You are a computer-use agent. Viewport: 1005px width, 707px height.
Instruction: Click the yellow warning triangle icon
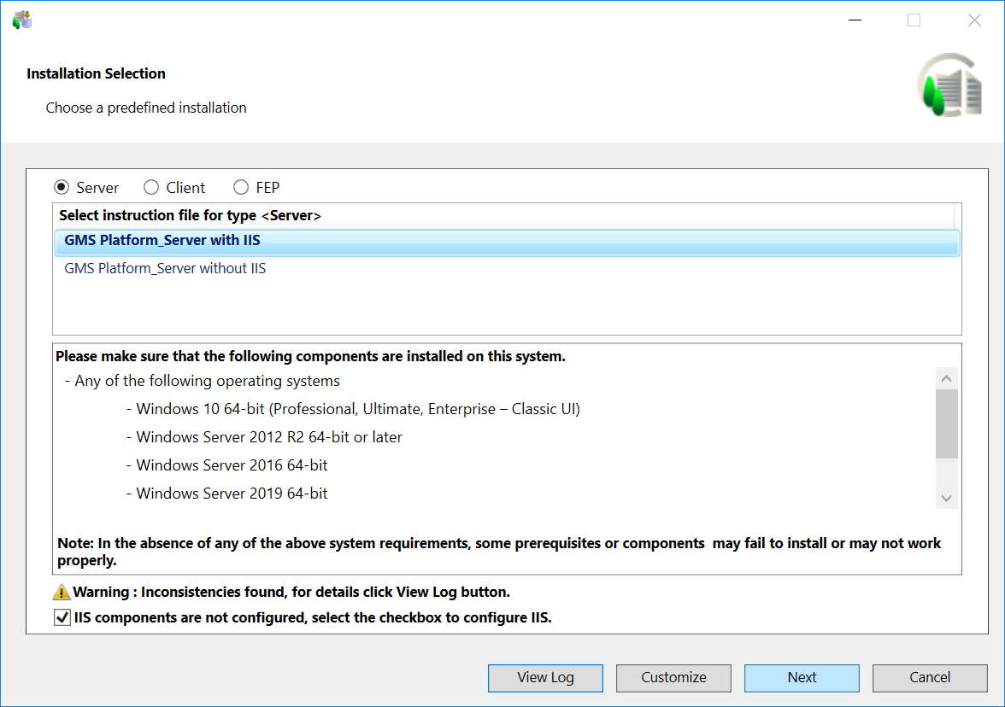click(x=62, y=592)
